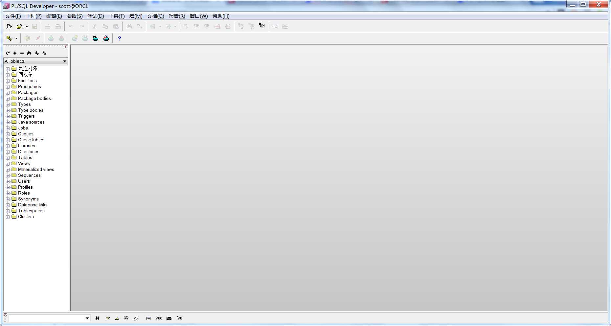Click the Commit icon
The image size is (611, 326).
51,38
